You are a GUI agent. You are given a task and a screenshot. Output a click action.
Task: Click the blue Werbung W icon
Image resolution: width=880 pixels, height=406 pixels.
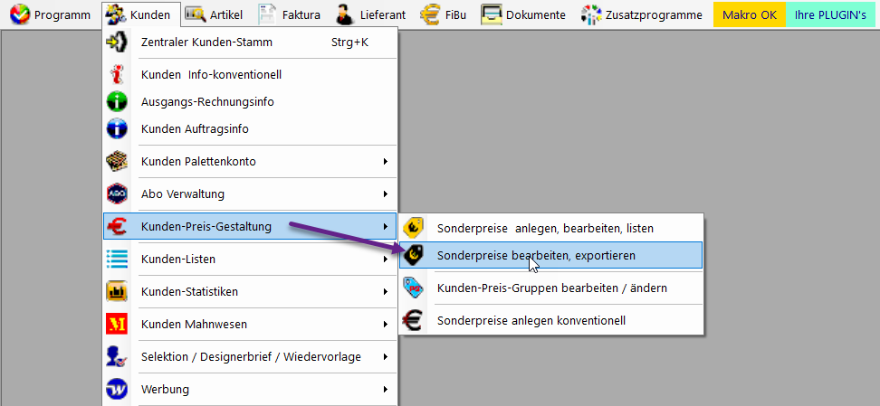(117, 390)
